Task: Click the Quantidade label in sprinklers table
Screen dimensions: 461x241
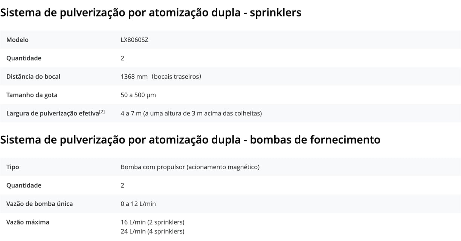Action: [x=24, y=58]
